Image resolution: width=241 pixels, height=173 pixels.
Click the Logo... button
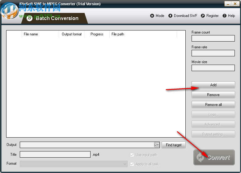pos(213,115)
